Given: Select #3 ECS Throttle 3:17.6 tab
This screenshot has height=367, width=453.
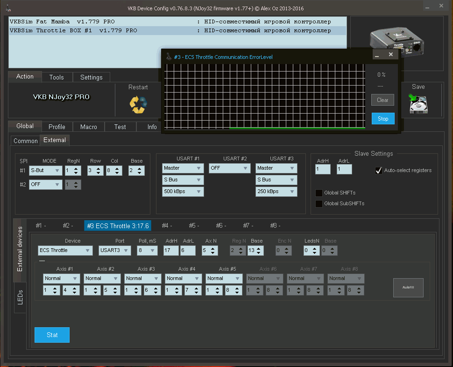Looking at the screenshot, I should (118, 226).
